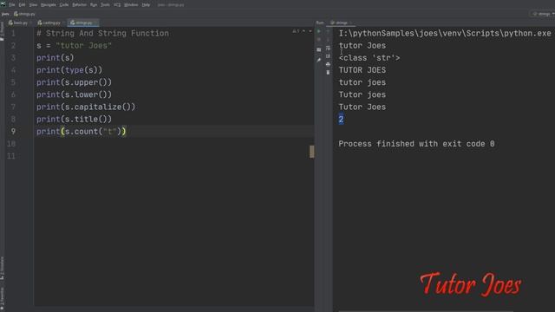Click the Up the stack trace arrow
Screen dimensions: 555x312
click(x=328, y=31)
